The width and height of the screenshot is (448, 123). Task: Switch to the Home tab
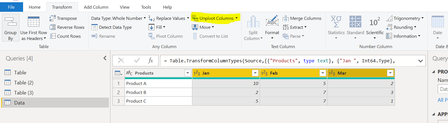(x=35, y=7)
